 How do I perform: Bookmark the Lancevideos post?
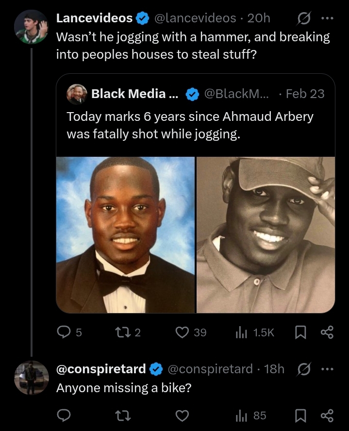300,332
